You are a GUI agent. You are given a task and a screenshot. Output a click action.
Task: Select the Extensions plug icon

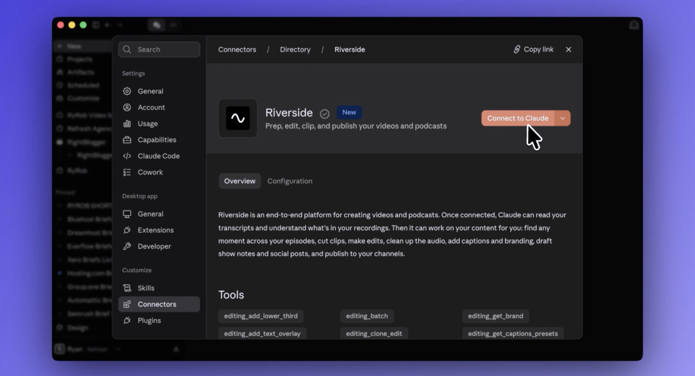[x=127, y=230]
